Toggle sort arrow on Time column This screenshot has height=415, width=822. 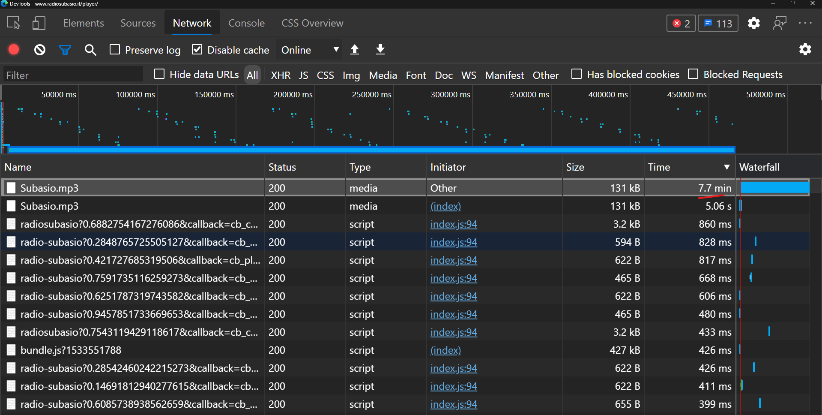click(x=727, y=167)
